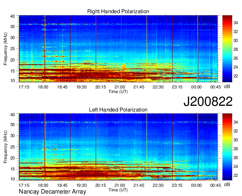Click the 22:30 time tick under the right-handed plot
242x196 pixels.
(x=158, y=87)
